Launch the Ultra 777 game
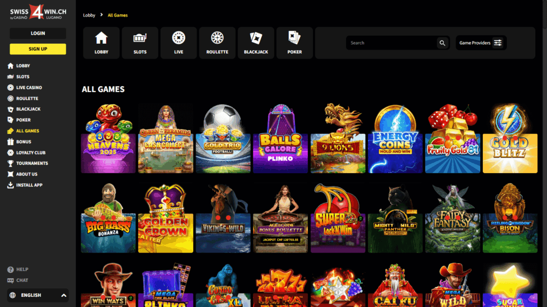This screenshot has width=547, height=307. 280,285
